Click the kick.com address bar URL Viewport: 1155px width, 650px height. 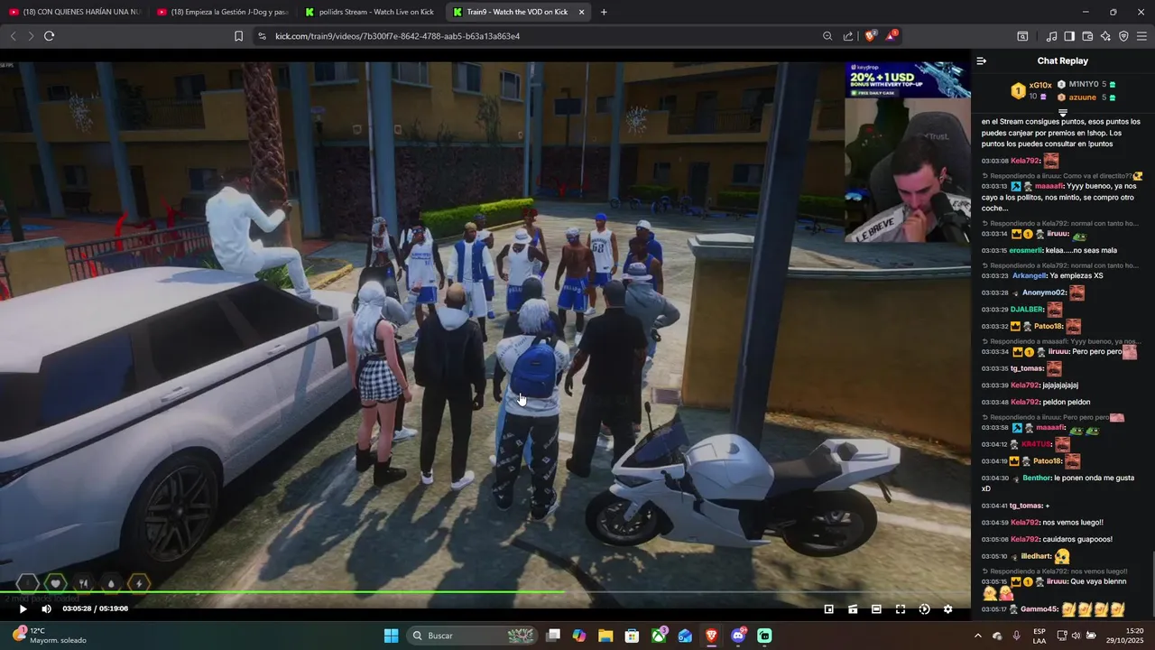point(397,36)
